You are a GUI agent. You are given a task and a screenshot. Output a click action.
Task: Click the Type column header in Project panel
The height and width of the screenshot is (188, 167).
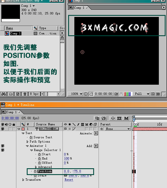[x=48, y=28]
